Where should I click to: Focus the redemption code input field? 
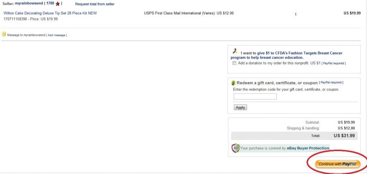[255, 96]
